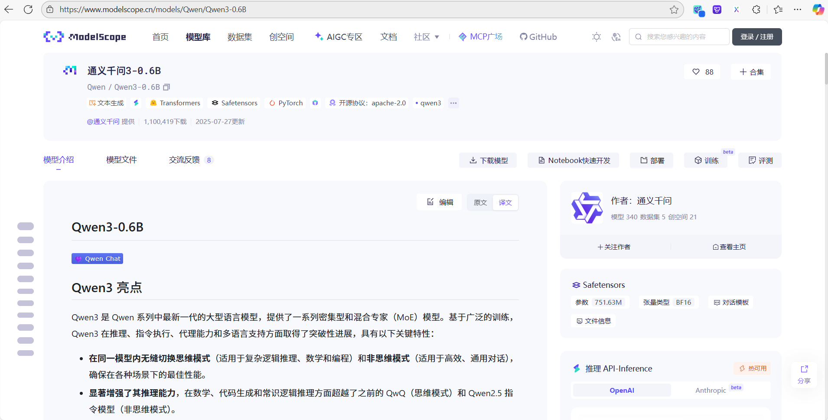Click 下载模型 button
This screenshot has height=420, width=828.
click(488, 160)
